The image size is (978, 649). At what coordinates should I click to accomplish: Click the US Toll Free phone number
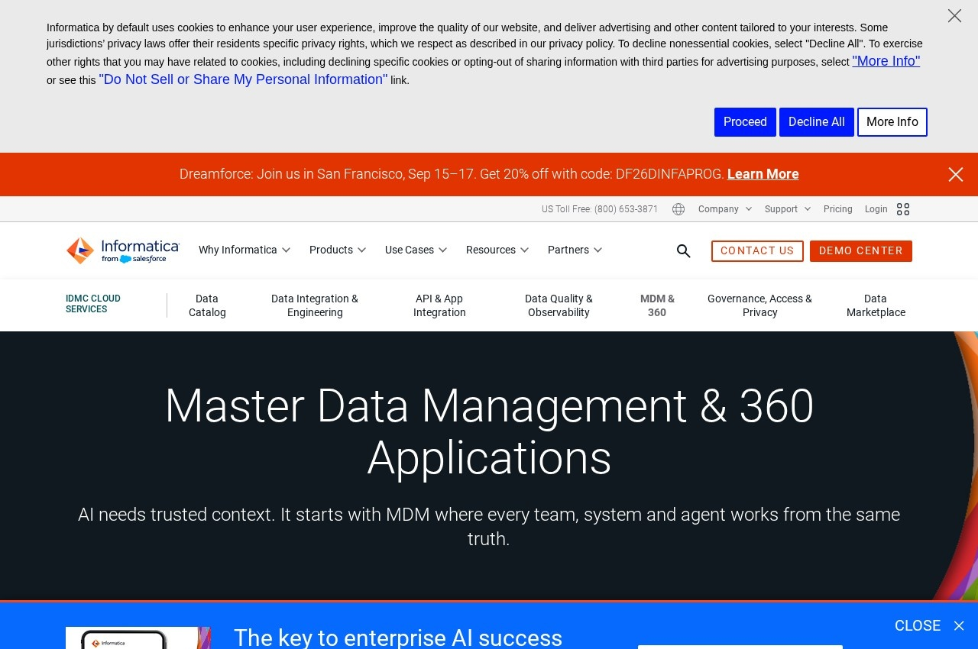600,209
